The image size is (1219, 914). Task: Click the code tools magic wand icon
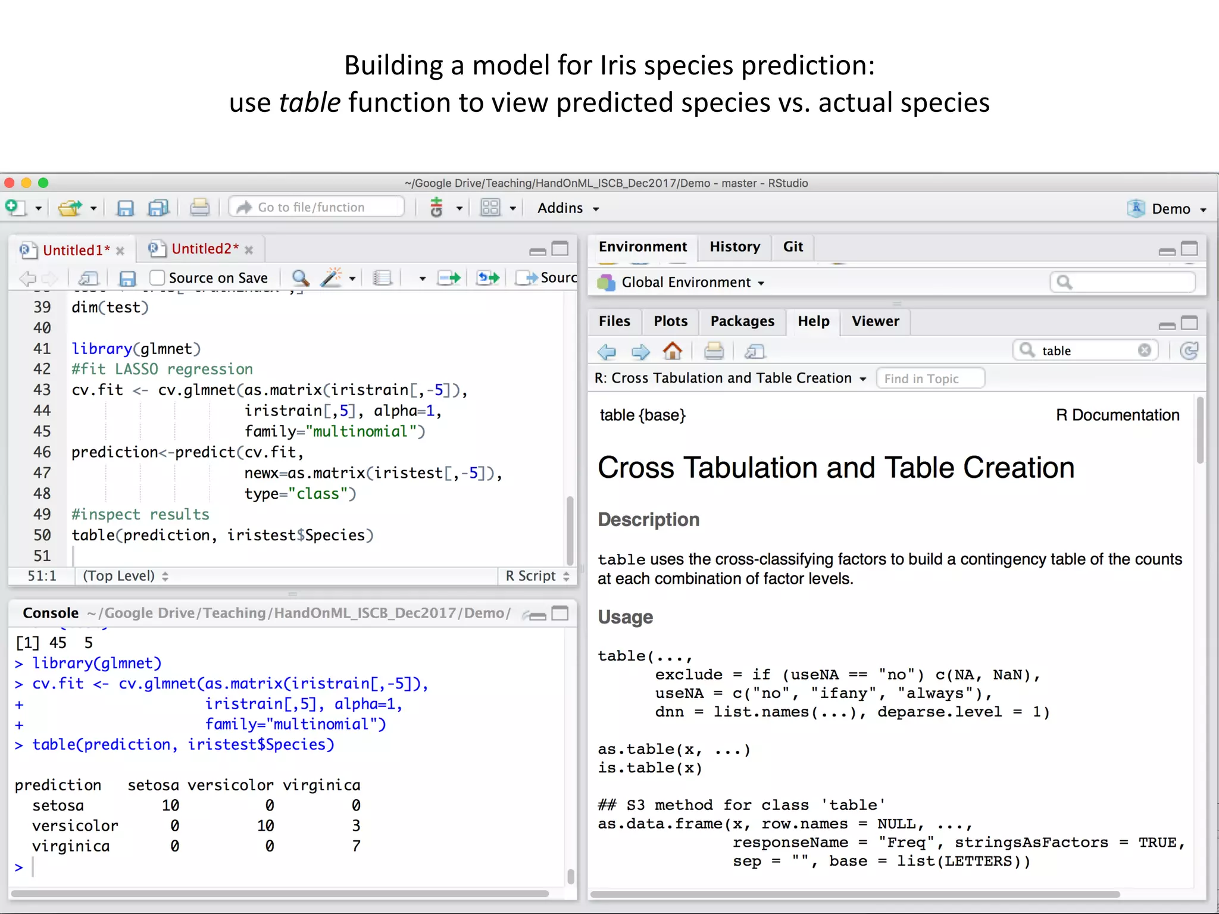pos(331,277)
